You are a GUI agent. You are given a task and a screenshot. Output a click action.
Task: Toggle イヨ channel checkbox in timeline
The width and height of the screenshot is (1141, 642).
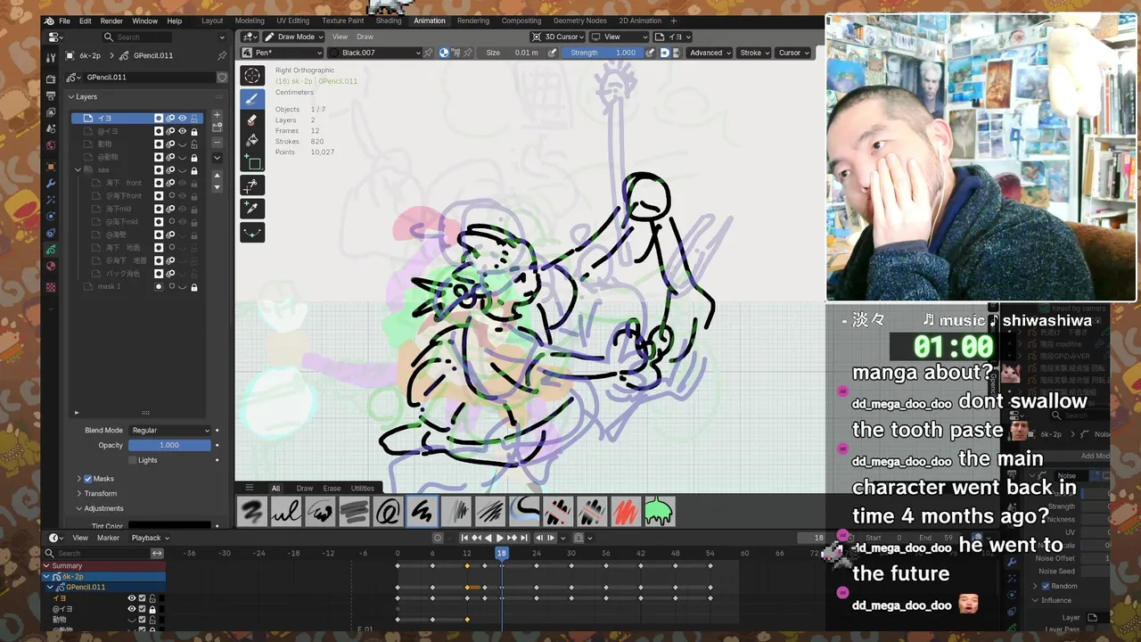[x=142, y=598]
